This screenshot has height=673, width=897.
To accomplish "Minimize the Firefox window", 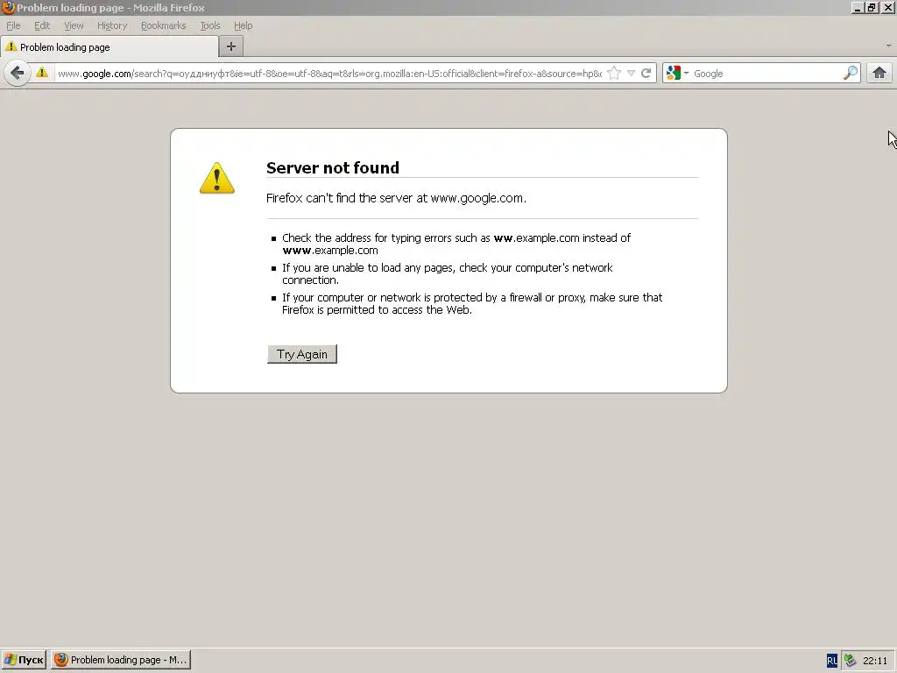I will pos(858,7).
